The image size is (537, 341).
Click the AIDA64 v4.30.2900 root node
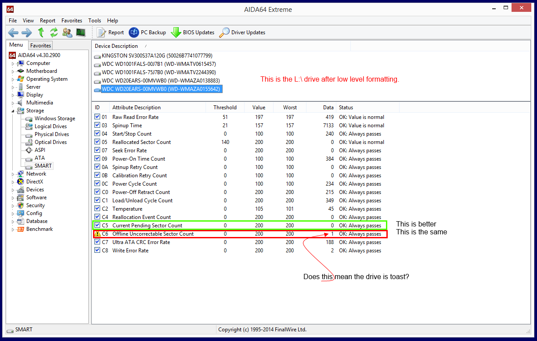pyautogui.click(x=39, y=55)
